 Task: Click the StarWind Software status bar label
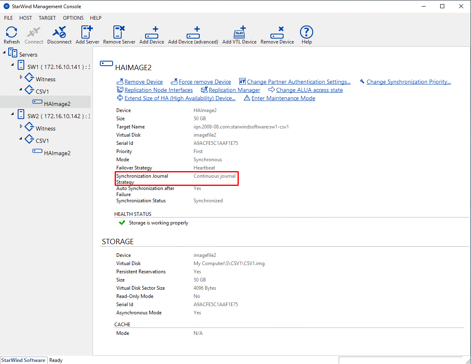[23, 360]
